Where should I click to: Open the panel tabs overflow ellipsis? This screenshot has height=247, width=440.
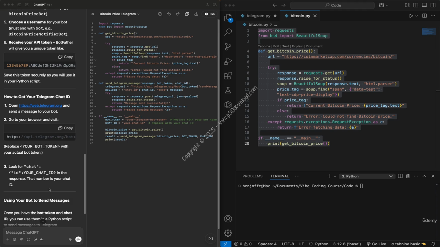pos(297,176)
